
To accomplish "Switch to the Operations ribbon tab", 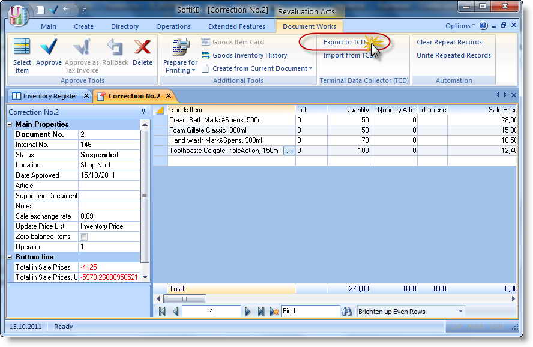I will pyautogui.click(x=173, y=26).
